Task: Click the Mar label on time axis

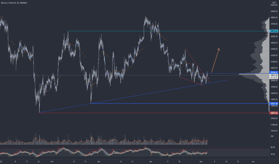Action: (x=99, y=162)
